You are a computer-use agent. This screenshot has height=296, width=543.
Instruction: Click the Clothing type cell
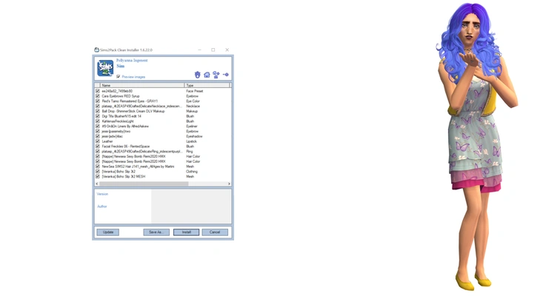[192, 171]
